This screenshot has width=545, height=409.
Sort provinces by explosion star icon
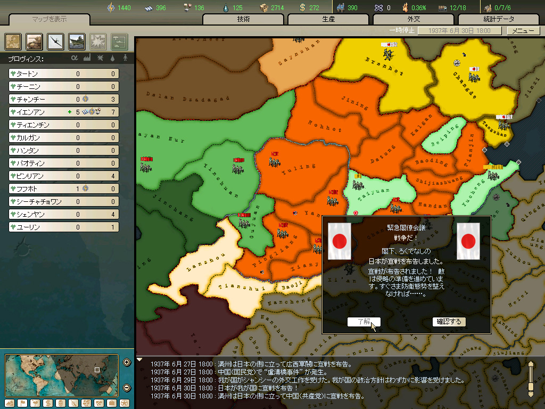100,58
